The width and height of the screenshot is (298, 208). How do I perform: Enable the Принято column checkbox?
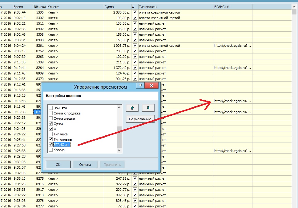tap(50, 108)
